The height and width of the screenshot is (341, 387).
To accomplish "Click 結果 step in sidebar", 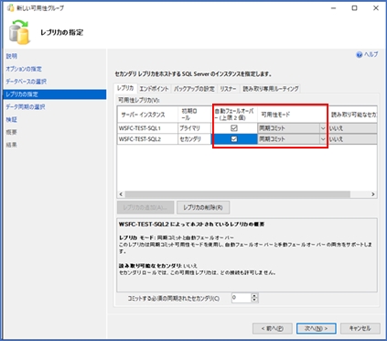I will tap(12, 145).
